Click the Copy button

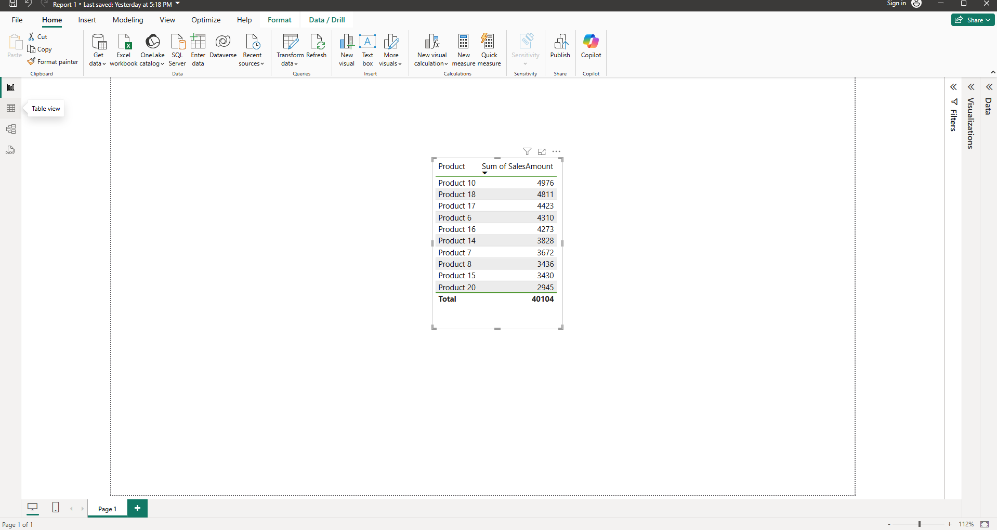pos(40,49)
